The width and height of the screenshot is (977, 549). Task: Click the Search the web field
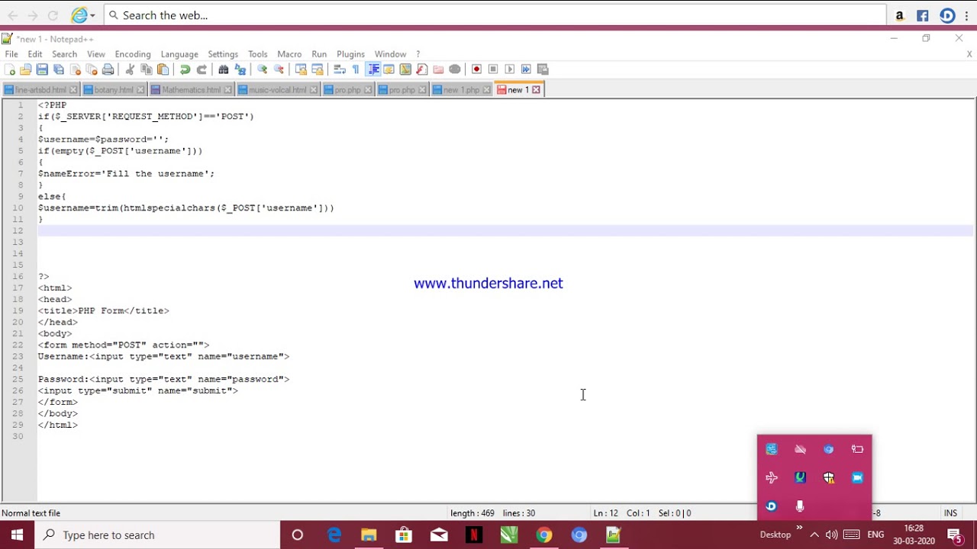pos(495,15)
